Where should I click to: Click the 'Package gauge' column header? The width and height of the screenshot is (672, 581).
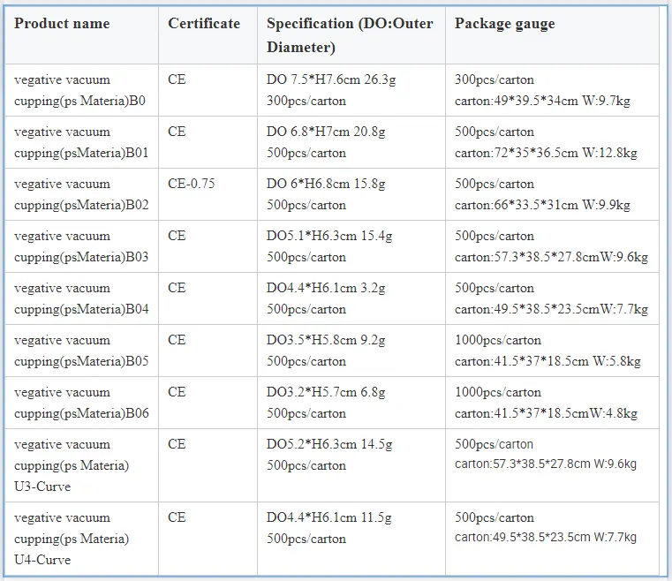coord(505,24)
